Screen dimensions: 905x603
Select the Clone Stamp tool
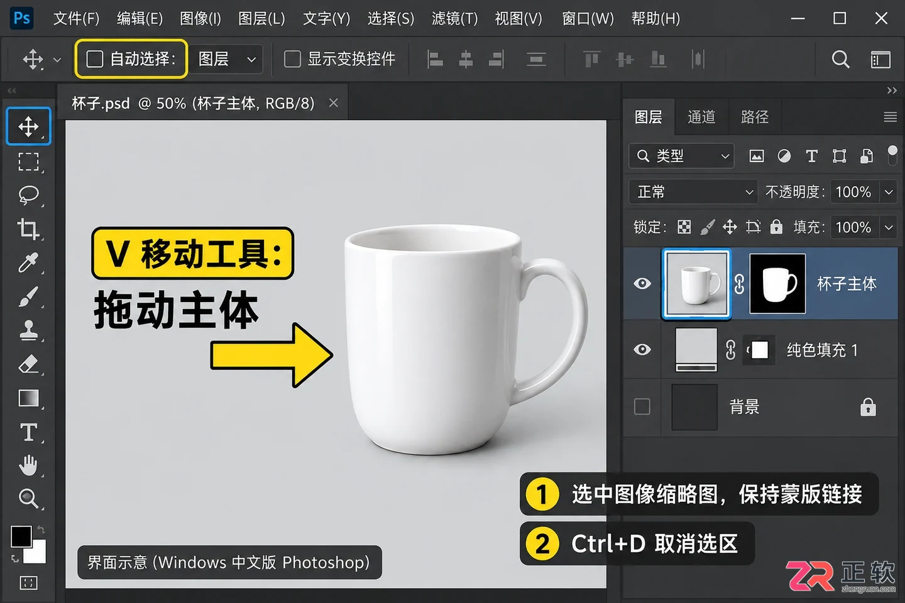coord(28,330)
